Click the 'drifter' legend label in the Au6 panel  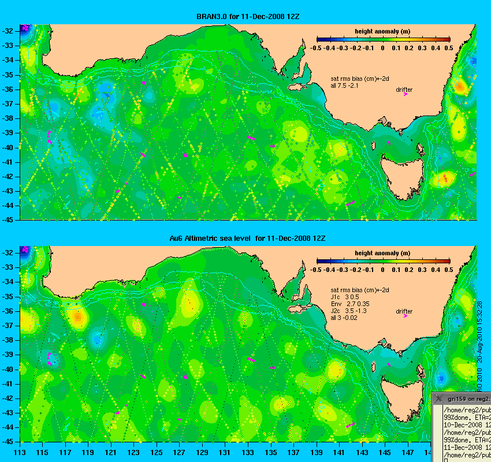[x=404, y=311]
